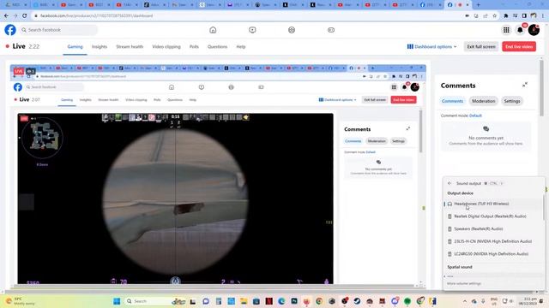Image resolution: width=549 pixels, height=308 pixels.
Task: Click the Facebook logo
Action: (x=10, y=30)
